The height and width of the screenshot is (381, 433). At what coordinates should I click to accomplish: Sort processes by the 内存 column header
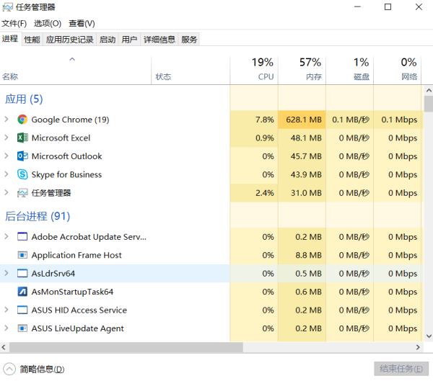(302, 69)
